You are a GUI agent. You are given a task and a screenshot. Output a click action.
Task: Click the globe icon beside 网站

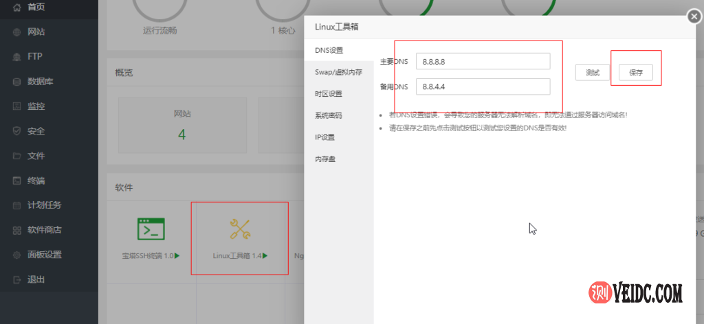click(x=17, y=32)
